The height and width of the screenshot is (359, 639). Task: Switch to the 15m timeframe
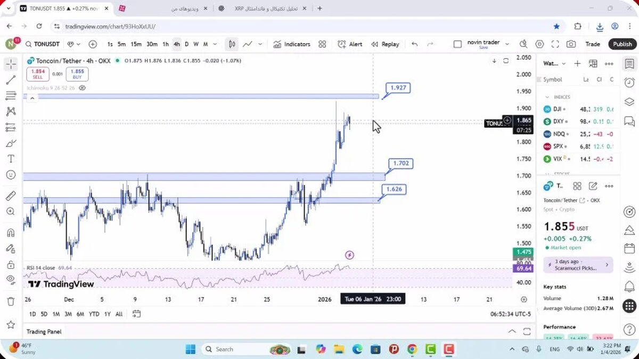point(136,44)
